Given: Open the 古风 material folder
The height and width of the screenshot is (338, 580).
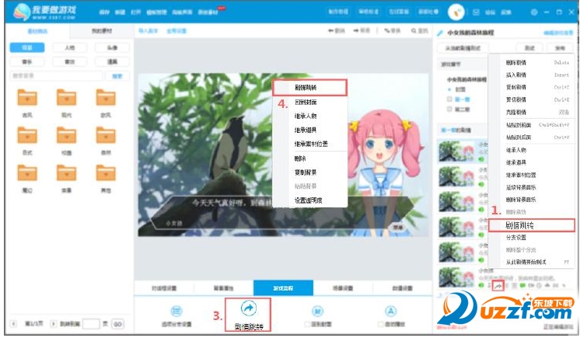Looking at the screenshot, I should coord(27,98).
